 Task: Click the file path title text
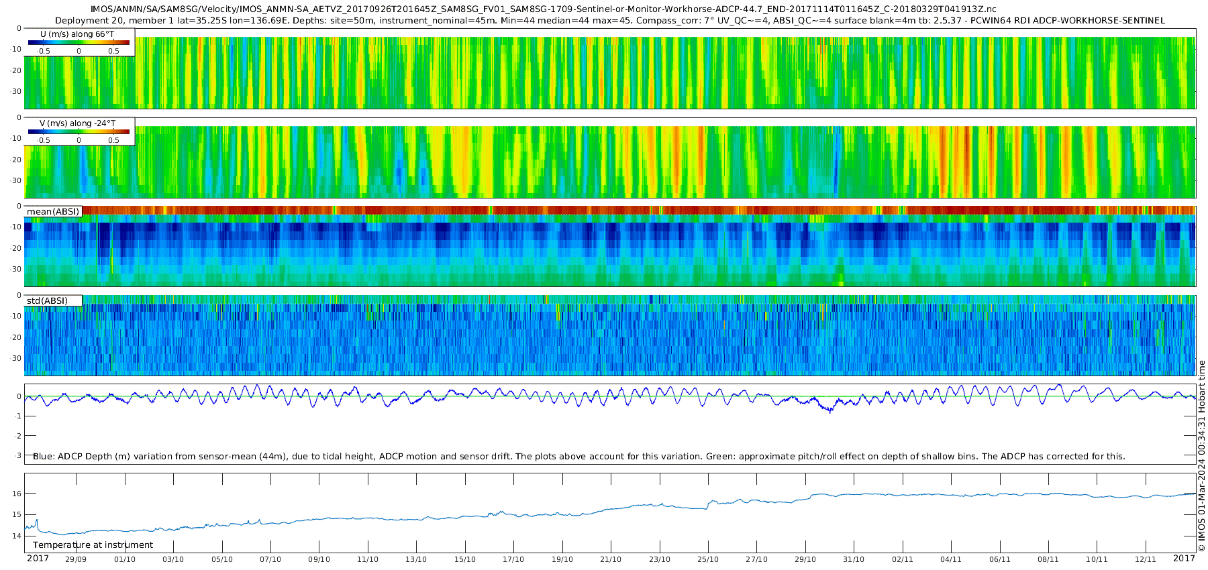[x=544, y=9]
